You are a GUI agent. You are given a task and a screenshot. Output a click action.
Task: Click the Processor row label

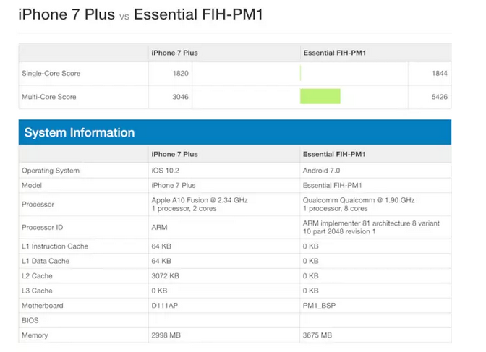point(38,205)
